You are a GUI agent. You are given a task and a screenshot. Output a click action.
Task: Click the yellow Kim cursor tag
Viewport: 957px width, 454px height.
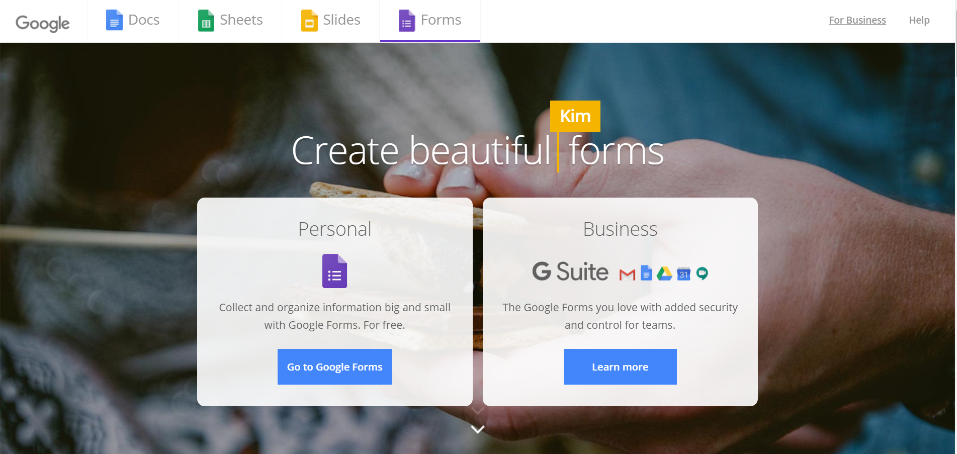(575, 116)
